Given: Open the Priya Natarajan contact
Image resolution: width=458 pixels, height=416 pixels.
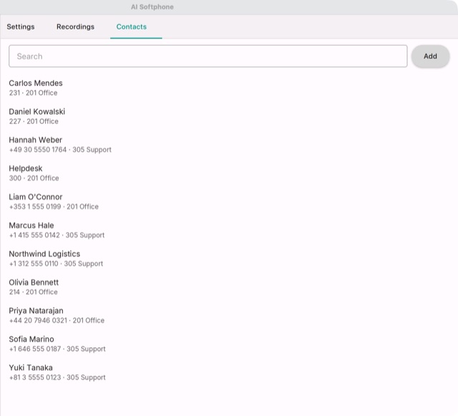Looking at the screenshot, I should tap(36, 311).
